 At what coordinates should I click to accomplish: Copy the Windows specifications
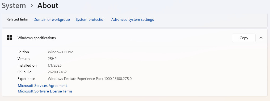tap(244, 38)
